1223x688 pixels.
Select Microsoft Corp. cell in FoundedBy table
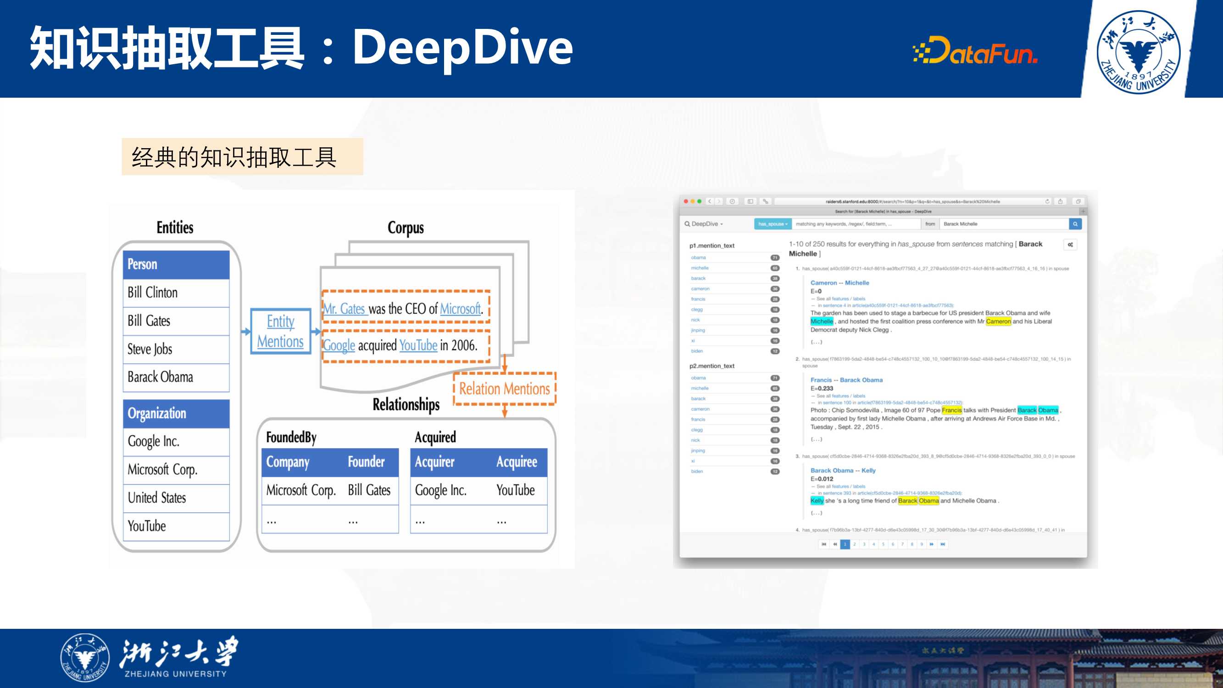point(301,490)
